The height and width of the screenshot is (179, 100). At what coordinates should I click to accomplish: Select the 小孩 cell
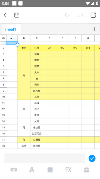pos(37,103)
